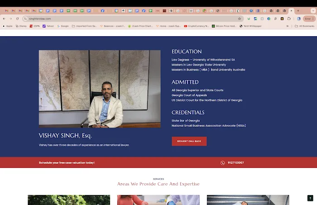
Task: Open the Apple bookmark
Action: point(8,26)
